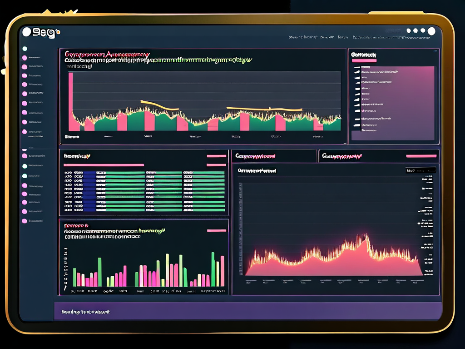This screenshot has height=349, width=465.
Task: Expand second entry in right panel list
Action: 357,72
